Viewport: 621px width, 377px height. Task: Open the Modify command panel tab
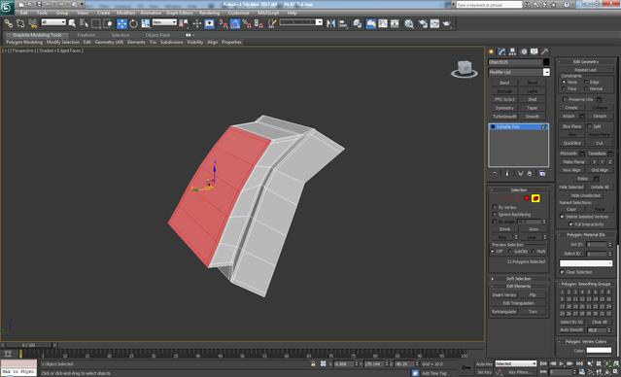point(502,51)
